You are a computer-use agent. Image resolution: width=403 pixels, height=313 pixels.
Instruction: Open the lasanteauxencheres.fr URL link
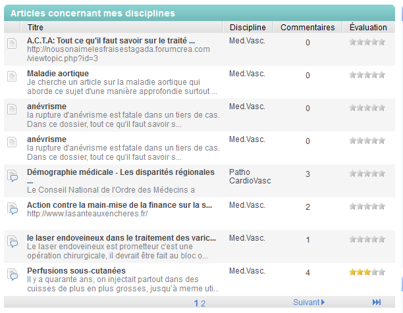(87, 214)
